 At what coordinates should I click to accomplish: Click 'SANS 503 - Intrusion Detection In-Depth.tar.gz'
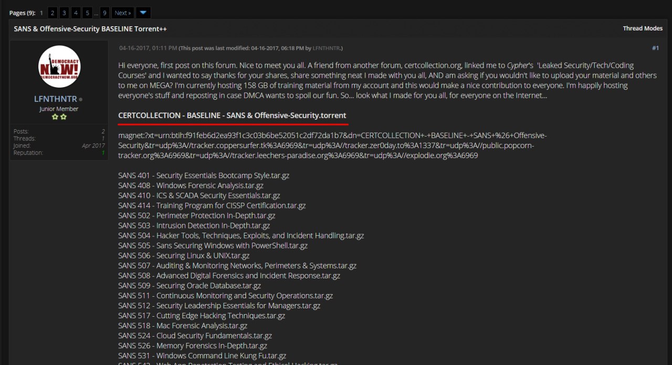tap(194, 225)
